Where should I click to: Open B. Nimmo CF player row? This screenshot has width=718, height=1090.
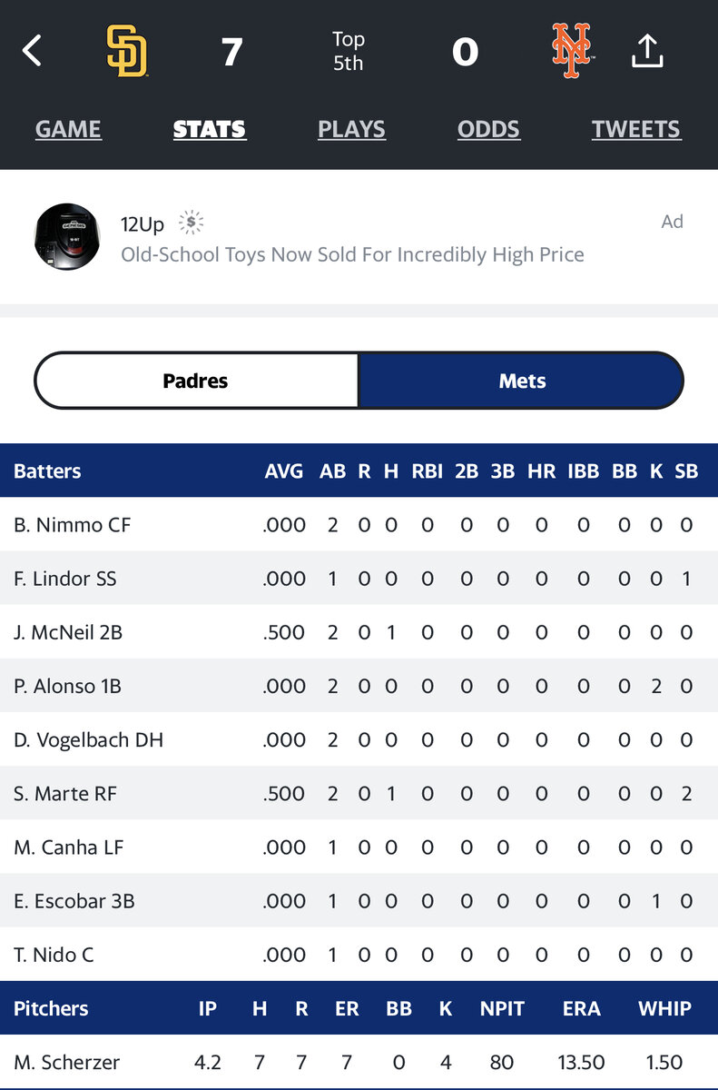[x=73, y=525]
